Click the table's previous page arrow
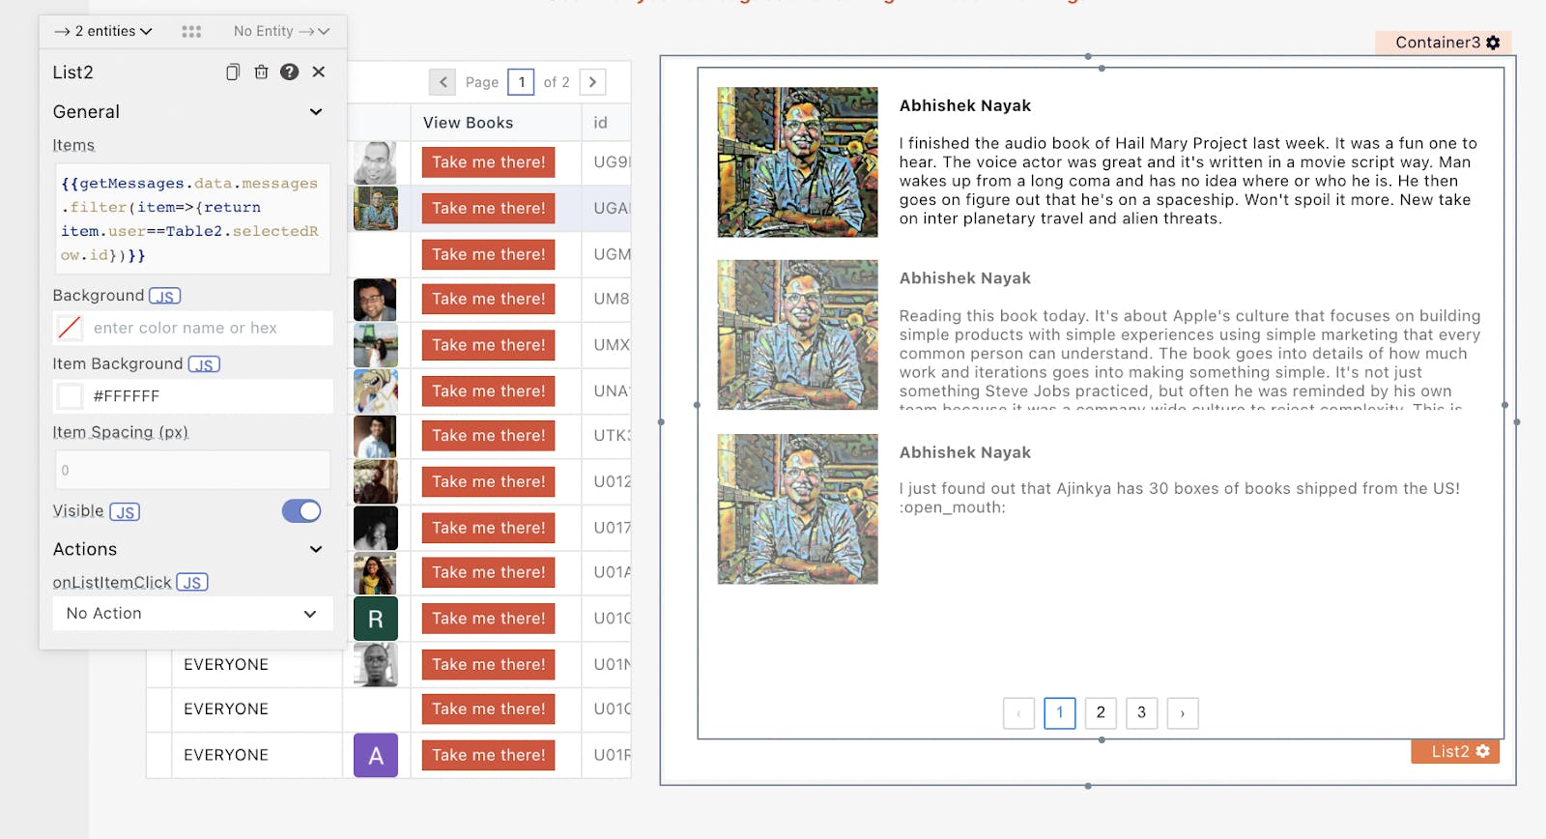 tap(443, 82)
